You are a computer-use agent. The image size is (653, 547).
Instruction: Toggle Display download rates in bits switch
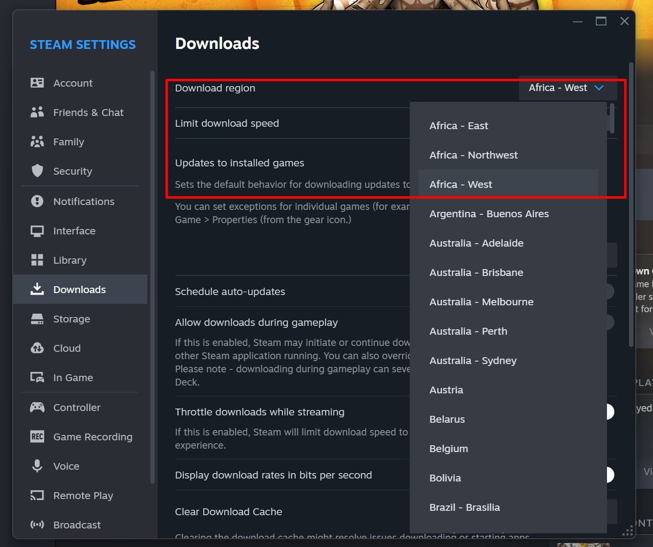tap(610, 475)
